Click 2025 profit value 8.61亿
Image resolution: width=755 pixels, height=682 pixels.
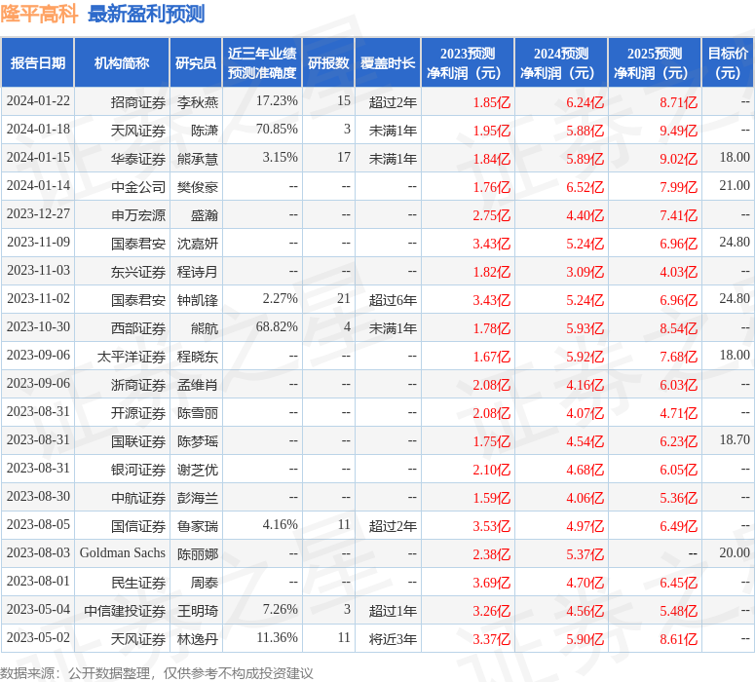678,639
